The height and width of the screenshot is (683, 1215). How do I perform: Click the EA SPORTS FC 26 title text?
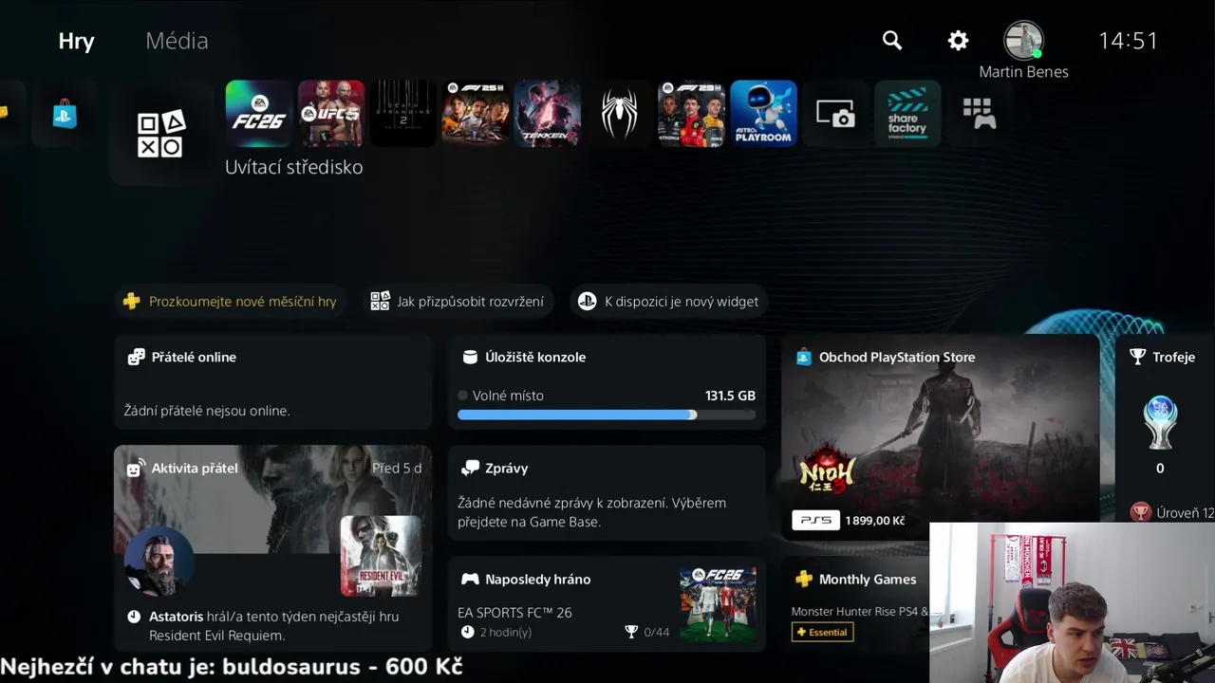pos(514,613)
